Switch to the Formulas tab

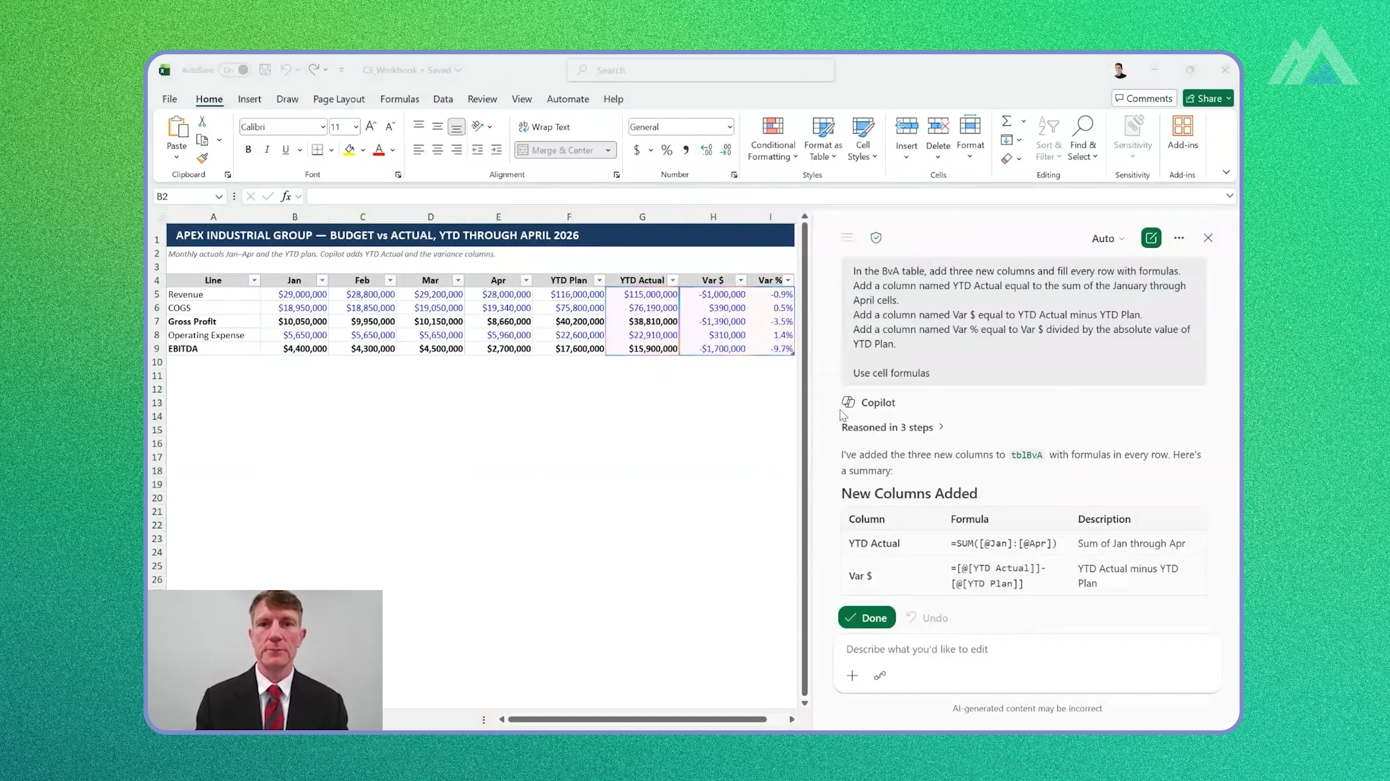[x=399, y=99]
